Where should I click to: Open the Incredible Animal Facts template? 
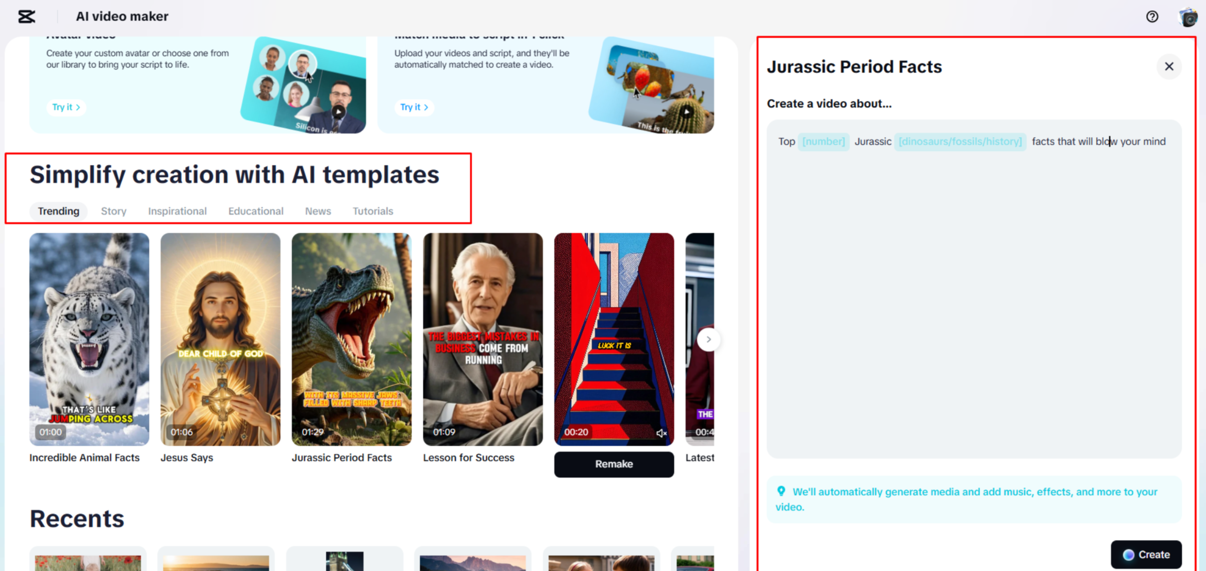[x=89, y=339]
